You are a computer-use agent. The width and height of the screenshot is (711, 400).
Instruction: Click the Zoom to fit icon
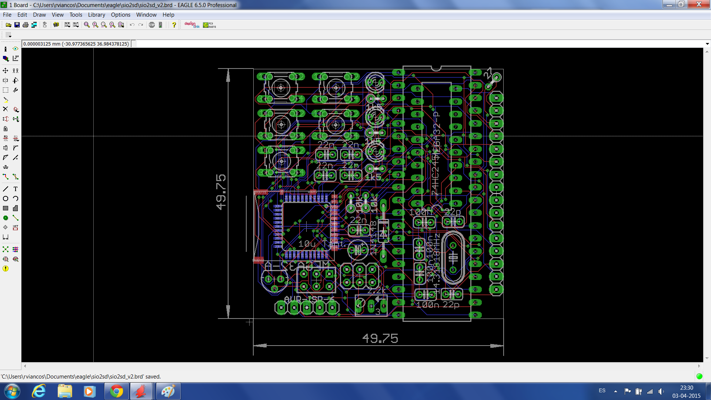pos(87,25)
